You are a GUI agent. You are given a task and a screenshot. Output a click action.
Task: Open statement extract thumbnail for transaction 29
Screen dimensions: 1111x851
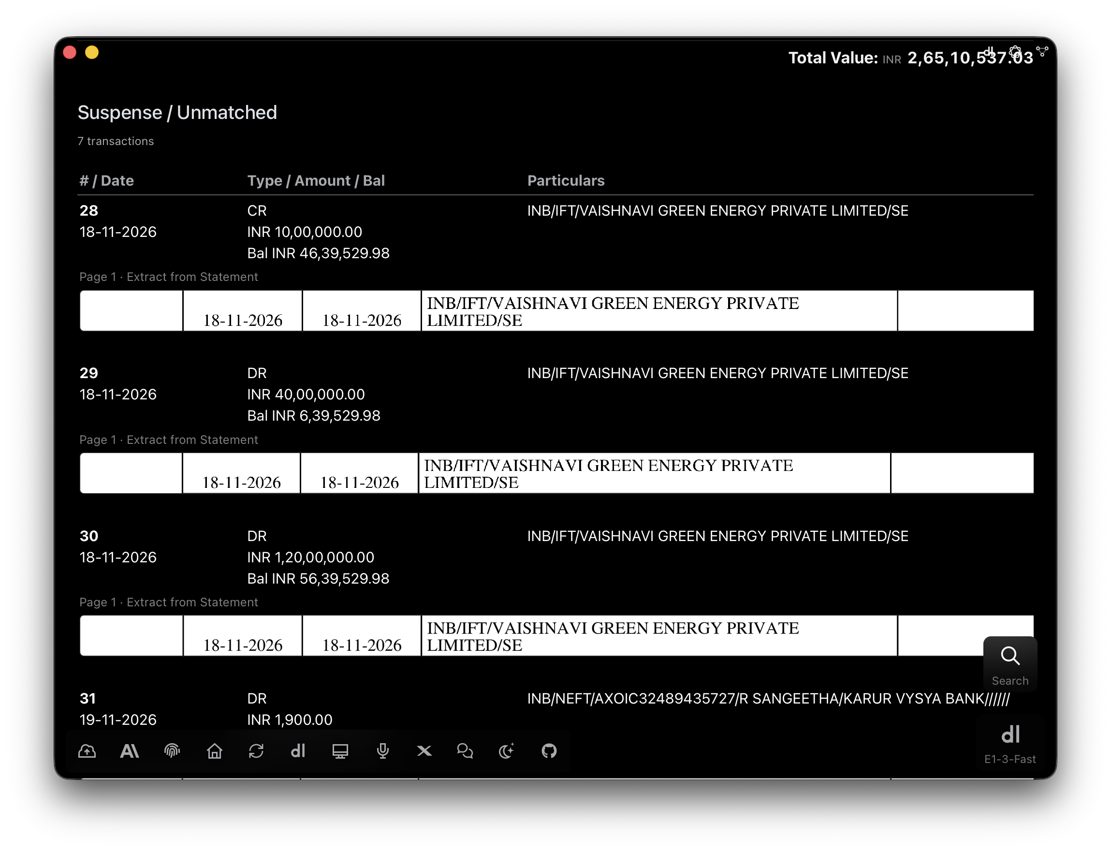point(556,473)
